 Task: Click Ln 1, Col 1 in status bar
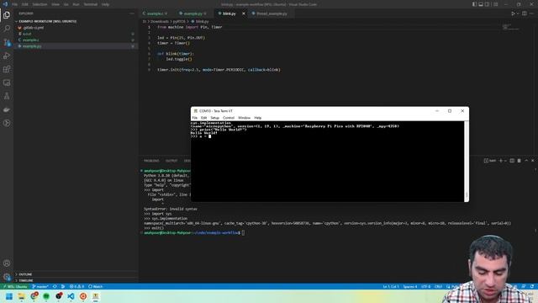(x=391, y=286)
